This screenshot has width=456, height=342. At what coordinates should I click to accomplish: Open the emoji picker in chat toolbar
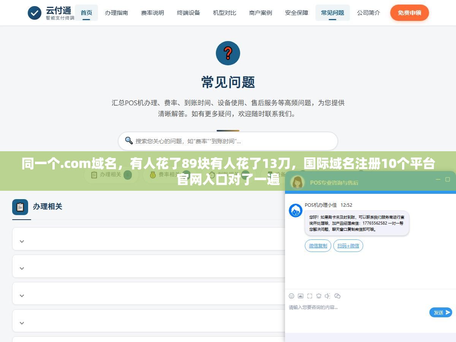(x=291, y=296)
